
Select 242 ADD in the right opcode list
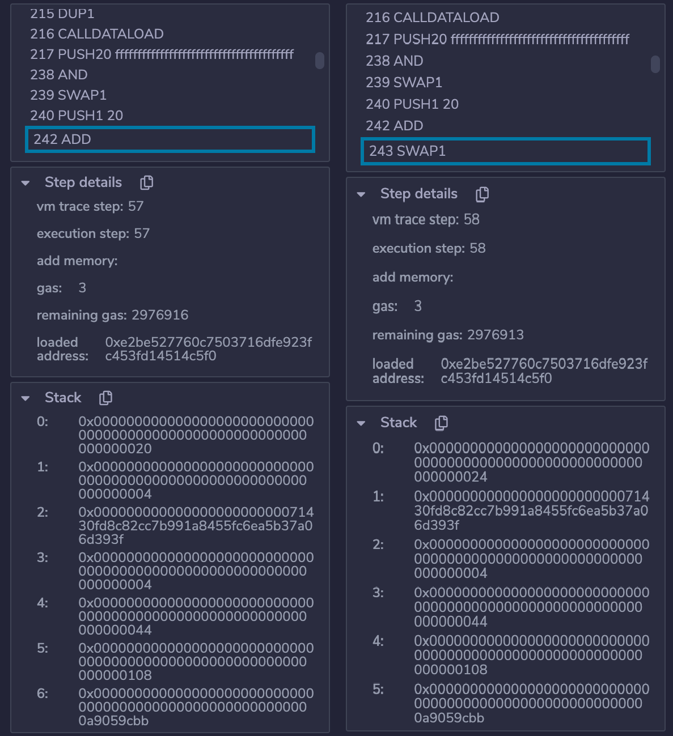point(395,126)
